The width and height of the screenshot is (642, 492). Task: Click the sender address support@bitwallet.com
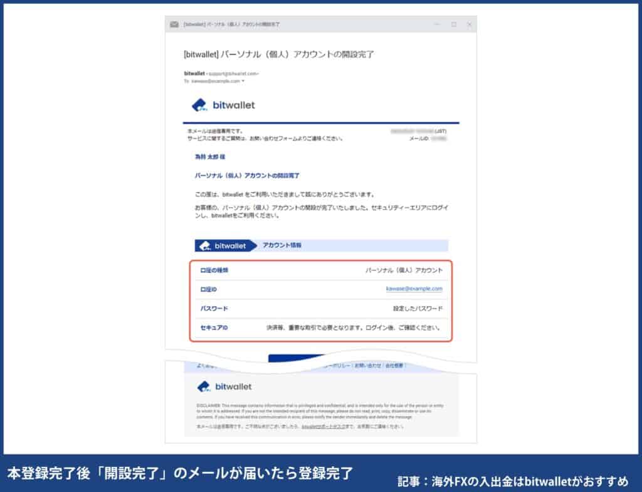tap(233, 74)
